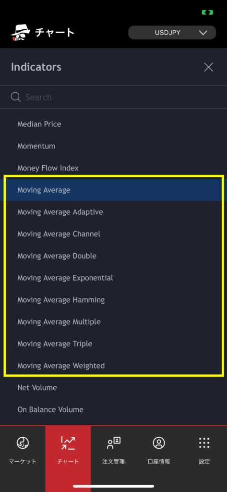Viewport: 227px width, 492px height.
Task: Choose Money Flow Index
Action: point(113,168)
